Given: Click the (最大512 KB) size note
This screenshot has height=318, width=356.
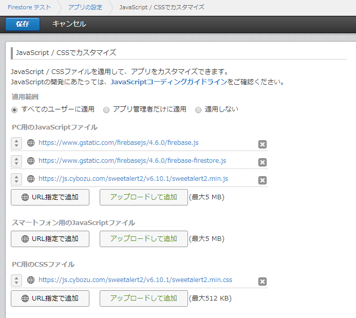Looking at the screenshot, I should click(x=210, y=298).
